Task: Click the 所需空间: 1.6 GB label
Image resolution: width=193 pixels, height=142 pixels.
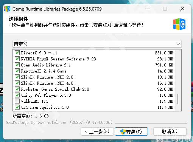Action: [31, 116]
